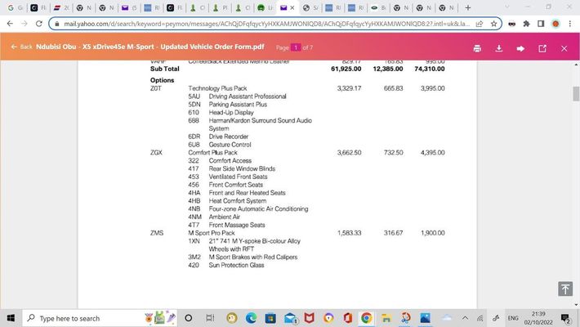This screenshot has height=327, width=580.
Task: Click the Chrome icon on the taskbar
Action: pyautogui.click(x=367, y=318)
